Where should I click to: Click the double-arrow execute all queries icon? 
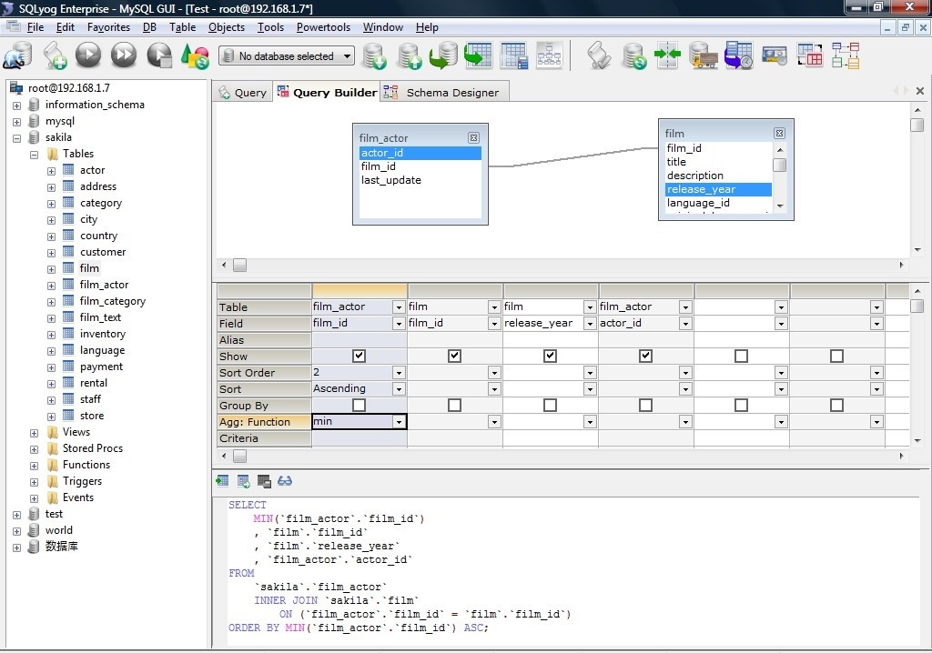123,56
